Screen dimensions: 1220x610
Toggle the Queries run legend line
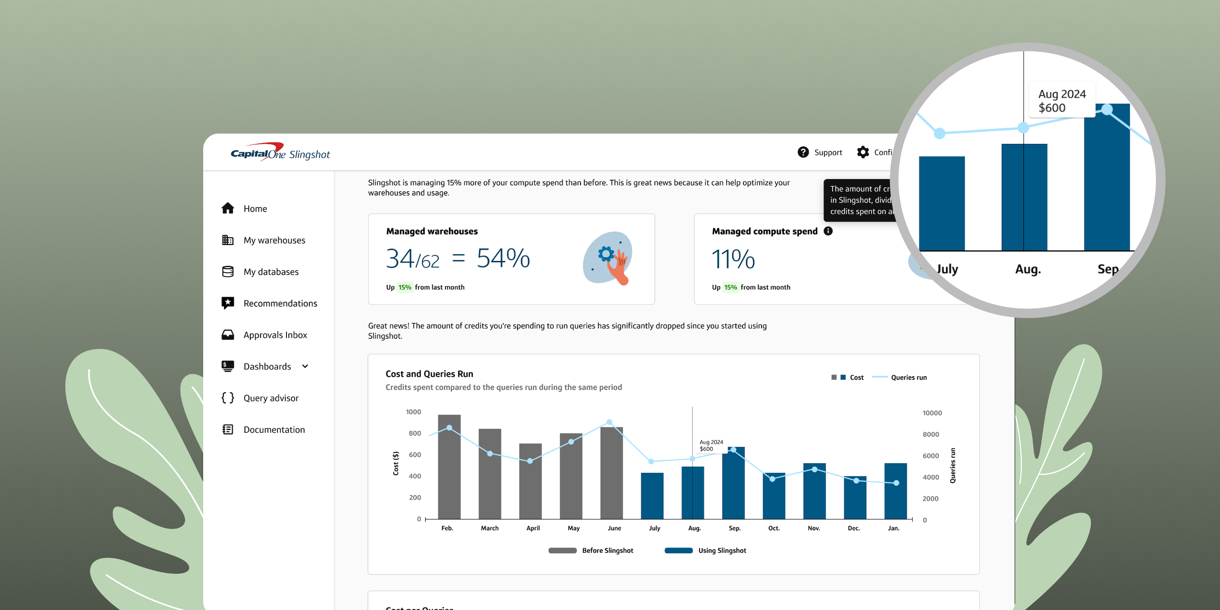(x=880, y=377)
